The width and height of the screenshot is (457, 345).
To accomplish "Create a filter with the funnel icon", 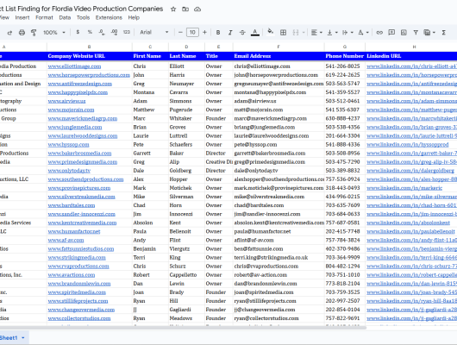I will [416, 33].
